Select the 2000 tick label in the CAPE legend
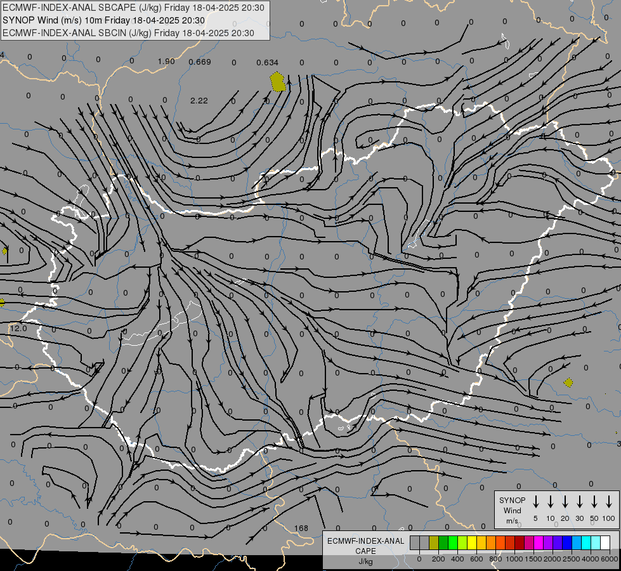Screen dimensions: 621x571 (x=552, y=559)
